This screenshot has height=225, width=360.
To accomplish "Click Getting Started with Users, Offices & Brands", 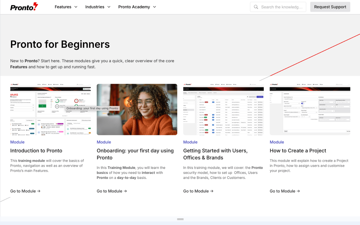I will click(215, 154).
